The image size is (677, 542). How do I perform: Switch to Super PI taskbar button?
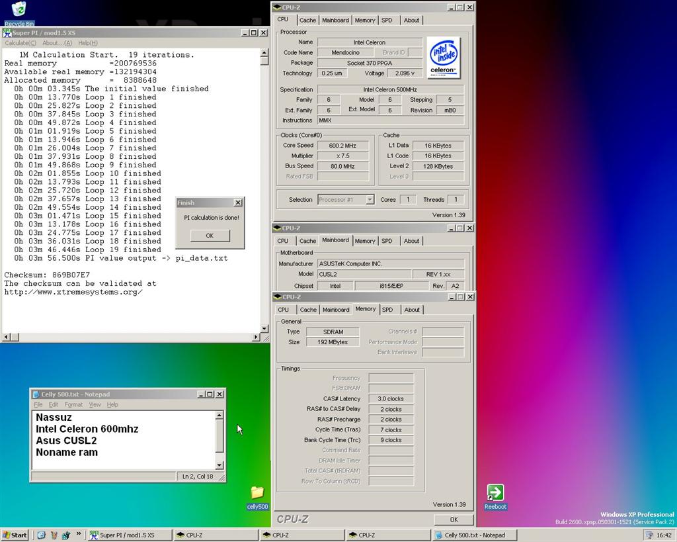pyautogui.click(x=129, y=535)
